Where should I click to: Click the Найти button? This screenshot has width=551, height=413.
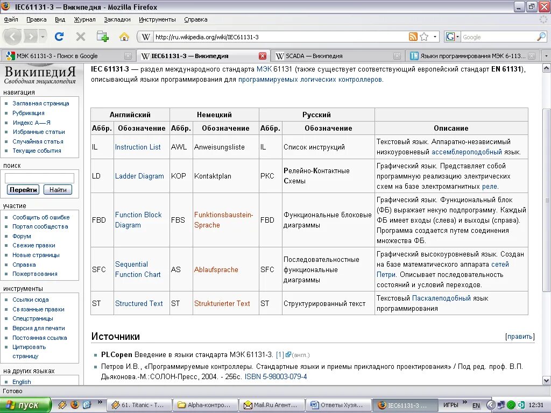pyautogui.click(x=58, y=190)
